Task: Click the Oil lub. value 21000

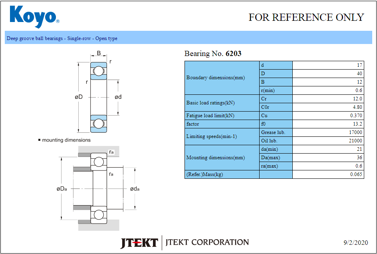Action: tap(355, 141)
